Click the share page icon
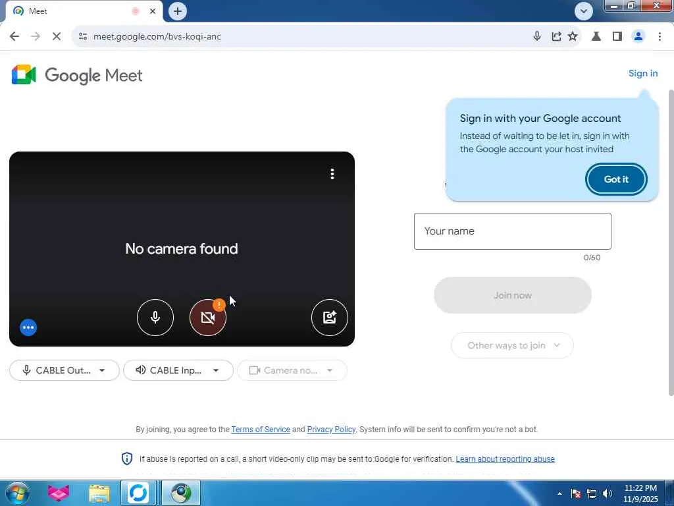This screenshot has height=506, width=674. click(556, 36)
